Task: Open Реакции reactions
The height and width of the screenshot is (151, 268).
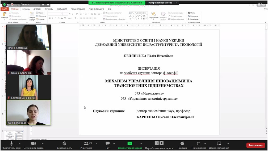Action: [182, 145]
